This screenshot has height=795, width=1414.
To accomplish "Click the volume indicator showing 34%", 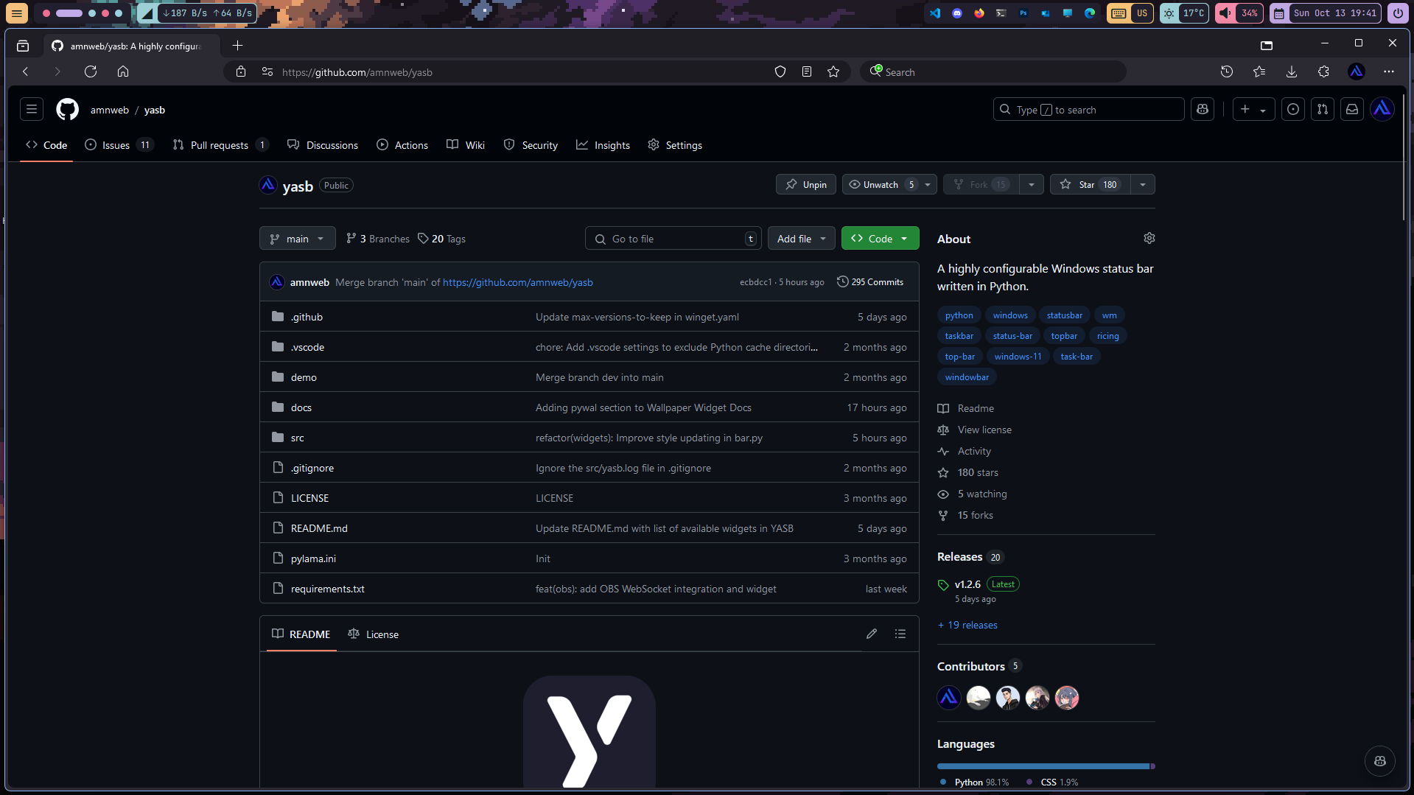I will click(1239, 13).
